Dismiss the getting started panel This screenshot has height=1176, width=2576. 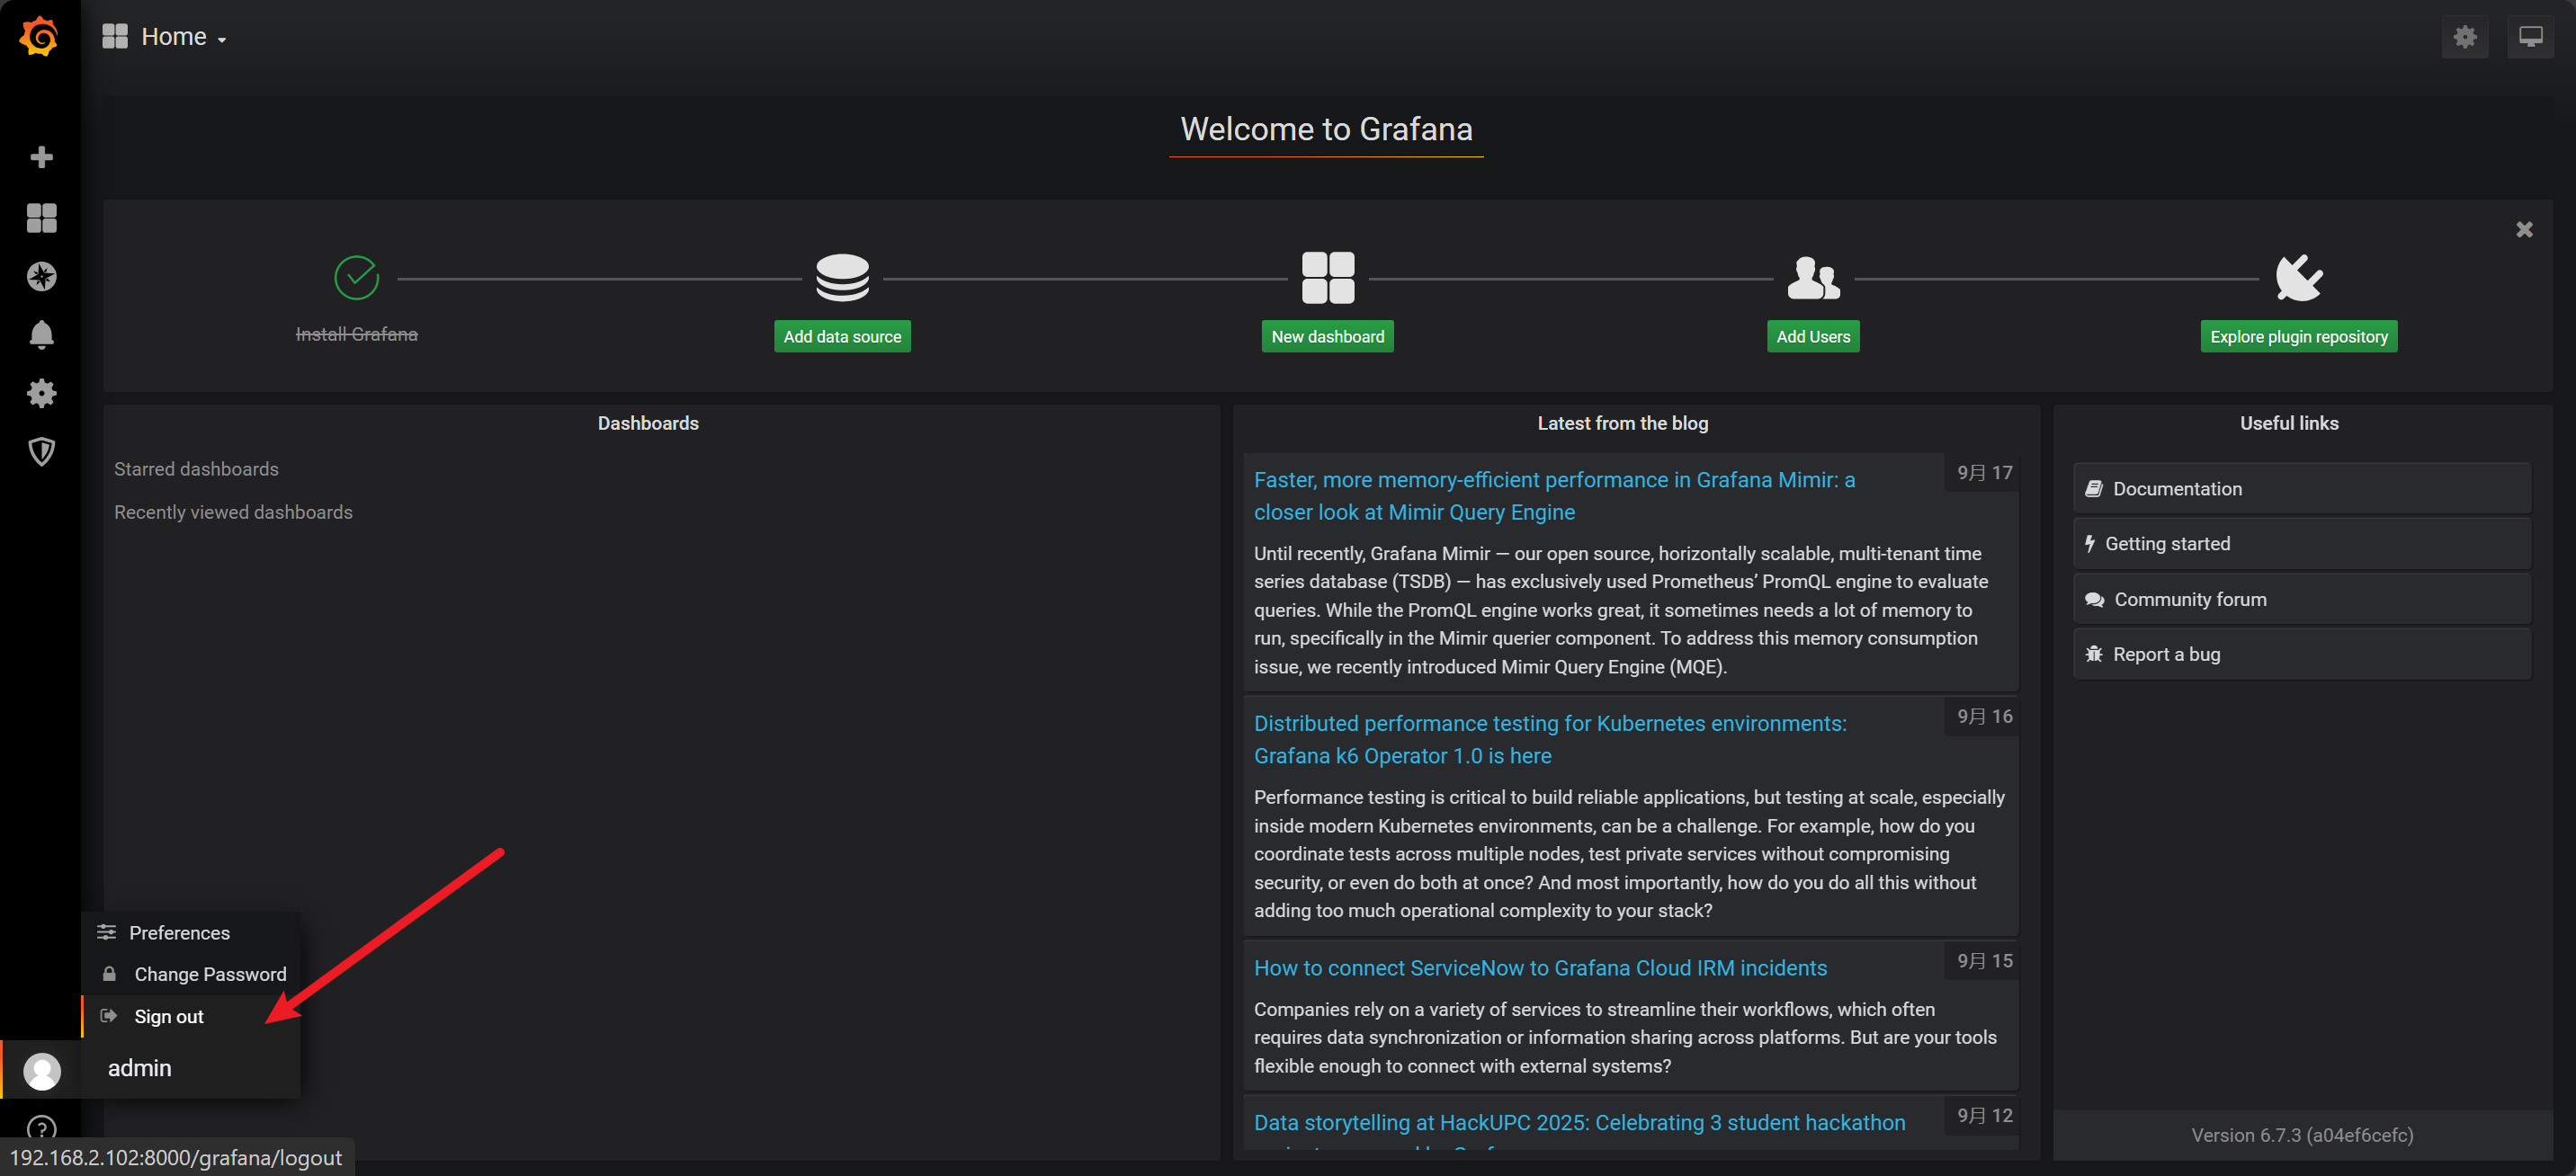2523,230
